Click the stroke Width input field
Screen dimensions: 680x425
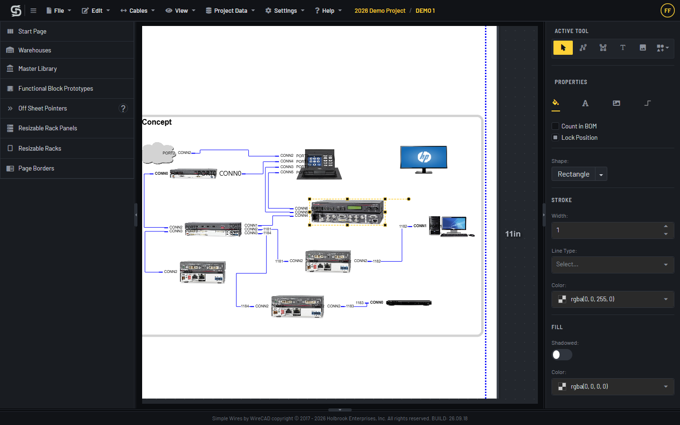607,230
